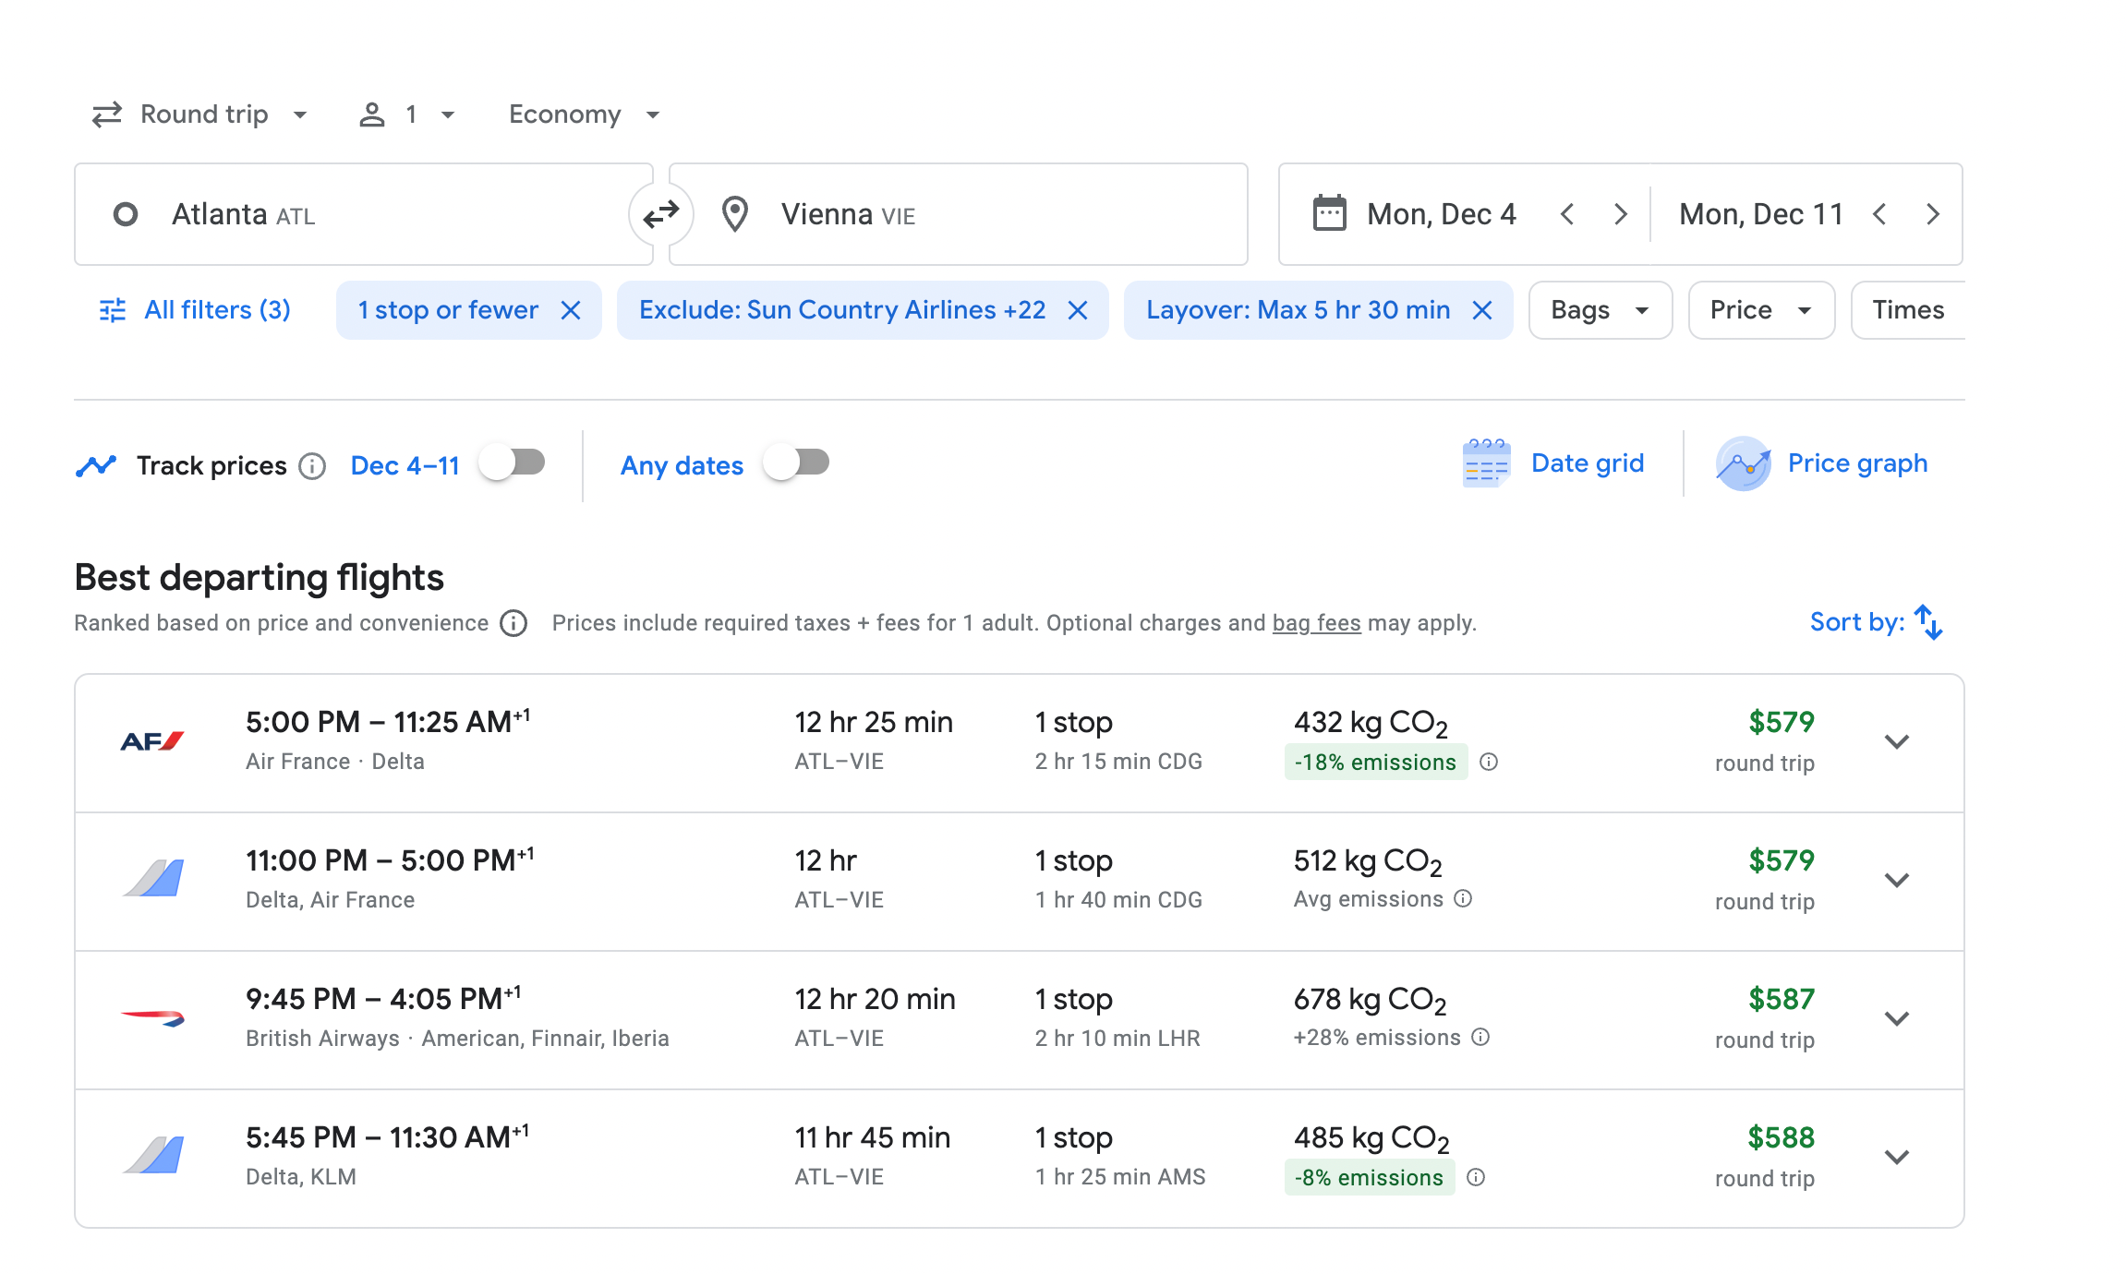Enable Any dates price tracking
Screen dimensions: 2126x1274
797,463
